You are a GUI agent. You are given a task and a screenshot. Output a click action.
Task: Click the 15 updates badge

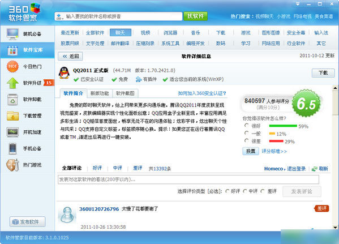click(49, 83)
